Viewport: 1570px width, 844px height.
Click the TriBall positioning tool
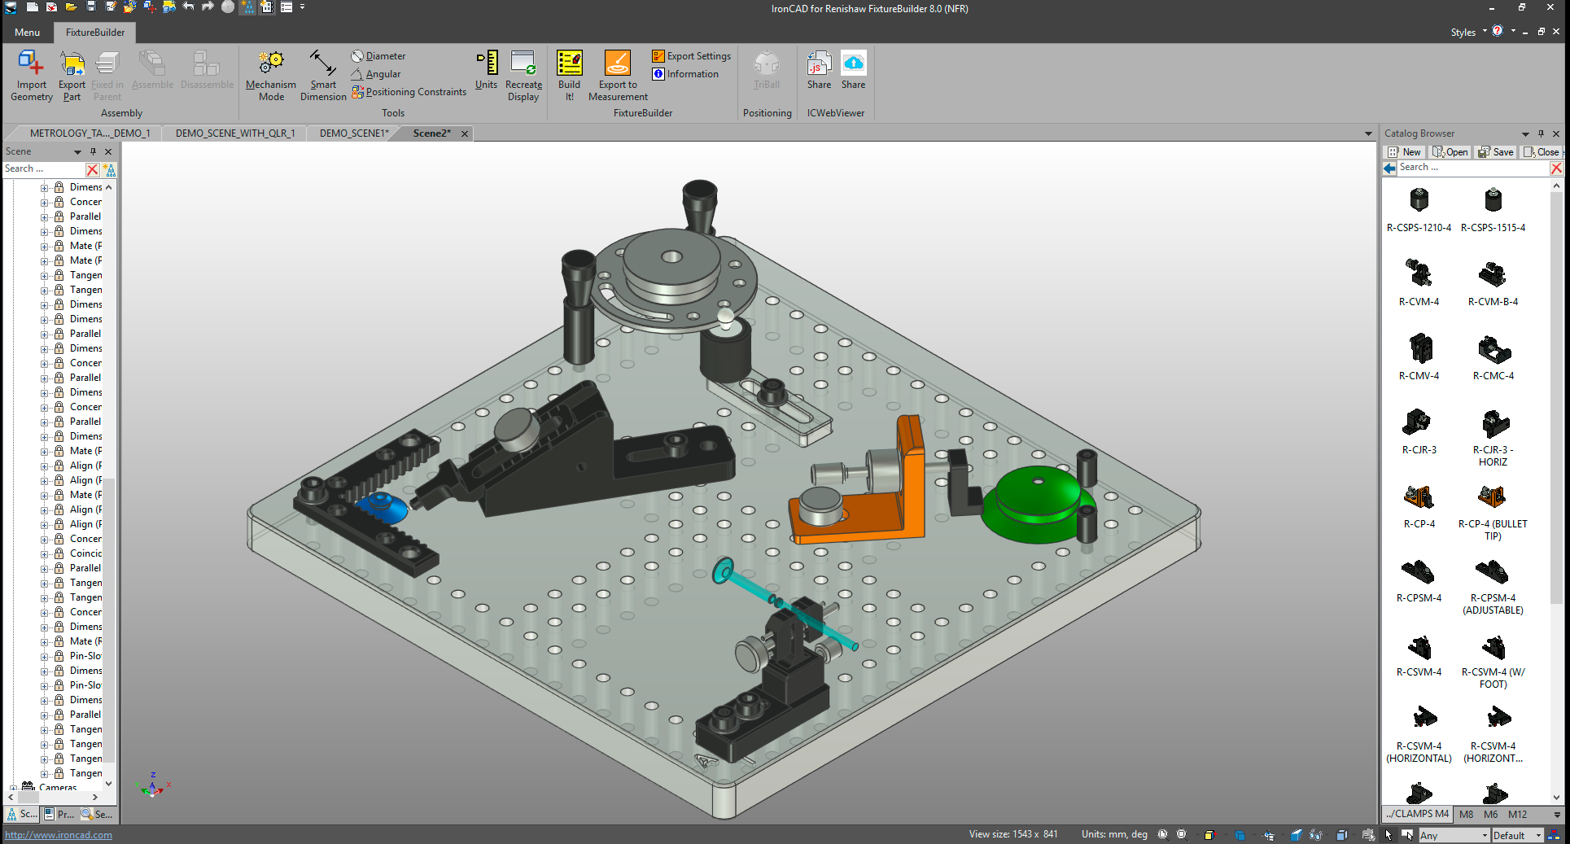click(x=766, y=73)
